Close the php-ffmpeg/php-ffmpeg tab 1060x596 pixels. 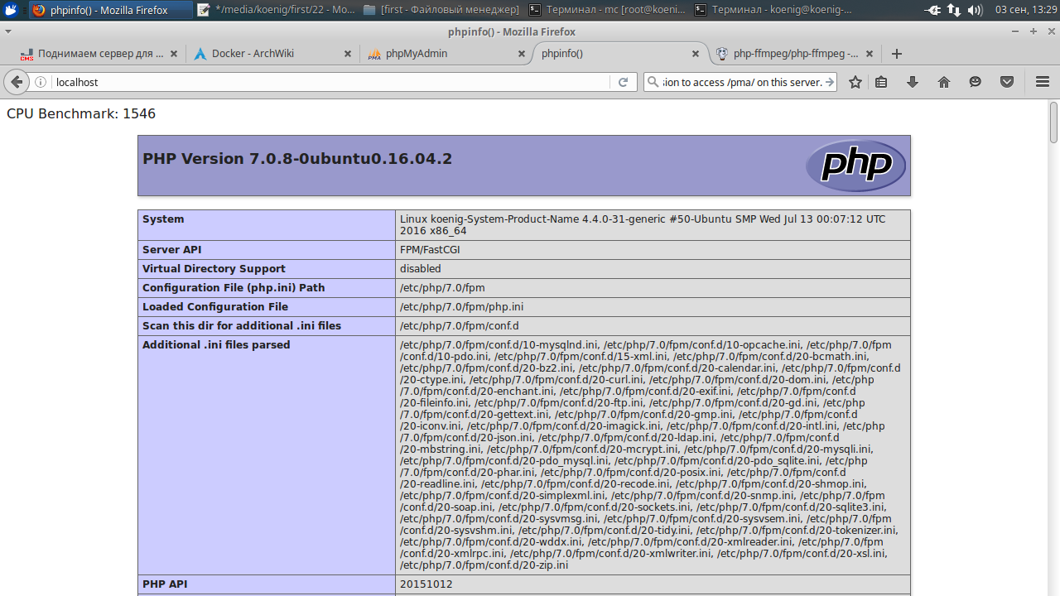(870, 54)
